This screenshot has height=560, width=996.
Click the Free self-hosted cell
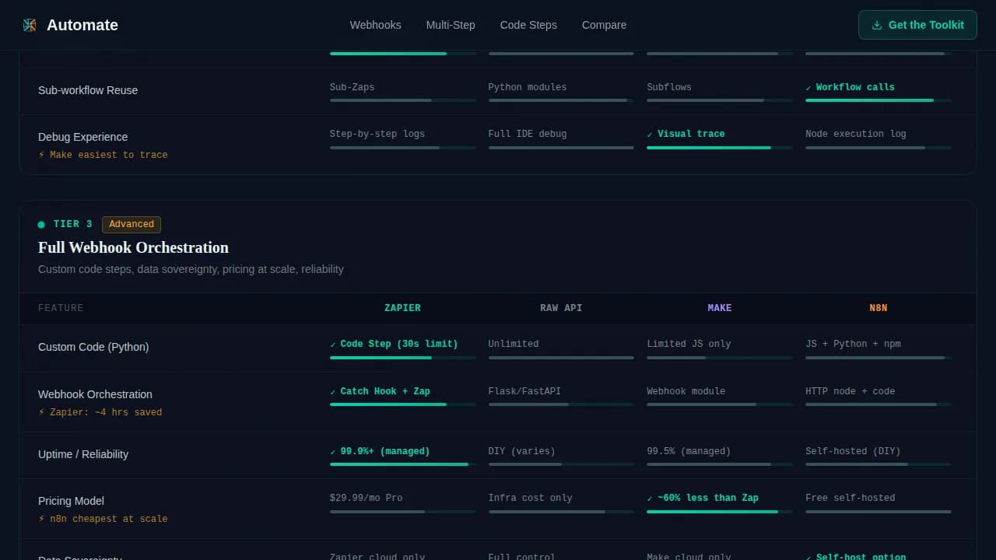pyautogui.click(x=850, y=498)
